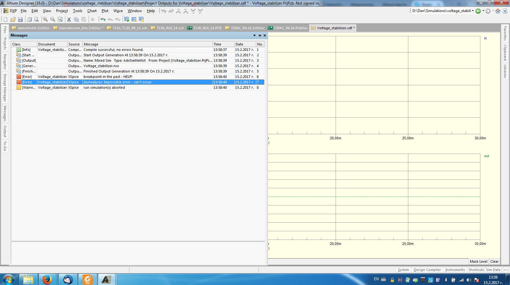The image size is (510, 285).
Task: Open the Design Compiler panel menu
Action: (427, 270)
